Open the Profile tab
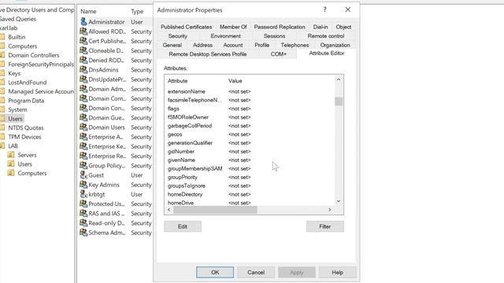 point(261,45)
